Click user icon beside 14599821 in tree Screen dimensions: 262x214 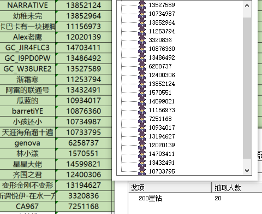point(142,101)
